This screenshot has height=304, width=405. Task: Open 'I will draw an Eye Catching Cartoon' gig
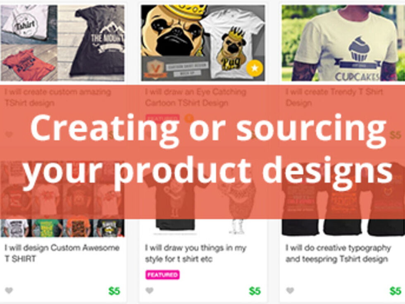(x=195, y=97)
